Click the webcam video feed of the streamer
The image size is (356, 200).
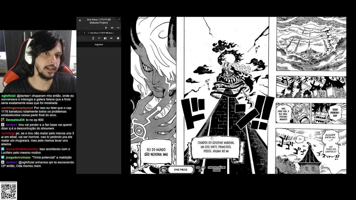[38, 61]
